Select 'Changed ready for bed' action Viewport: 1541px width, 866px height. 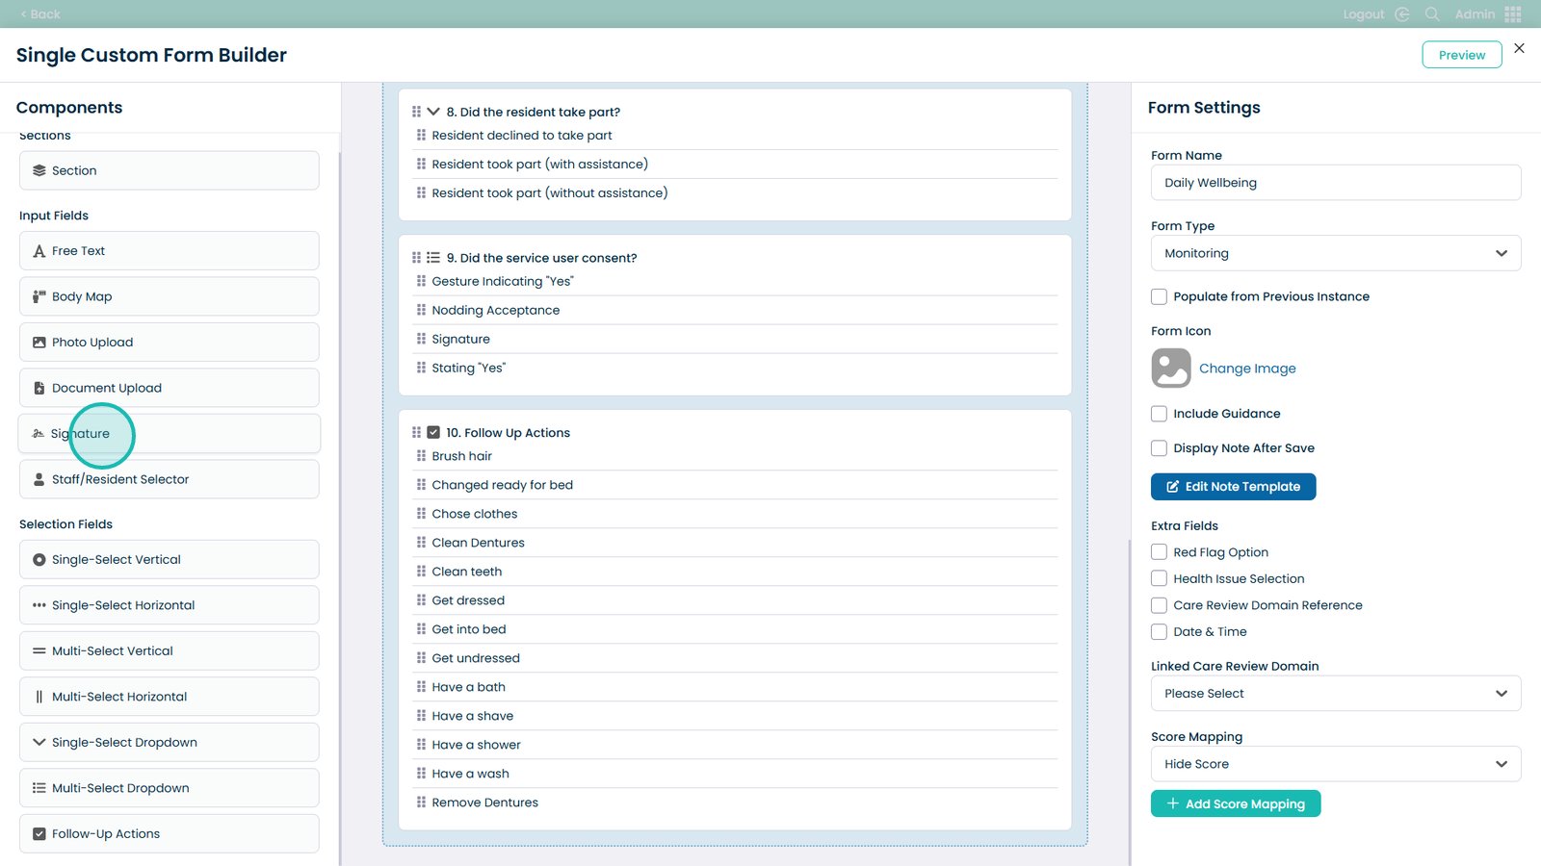737,485
